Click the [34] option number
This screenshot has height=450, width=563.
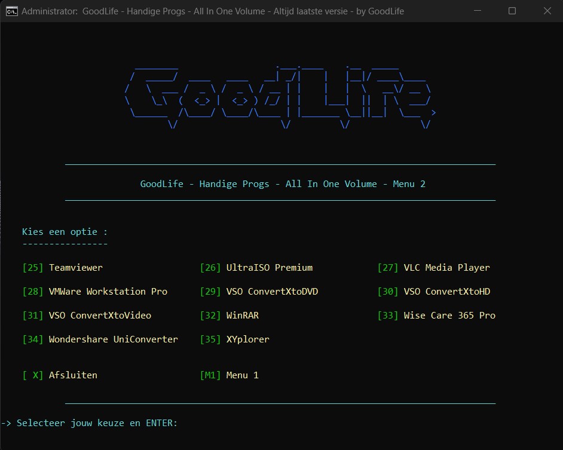tap(33, 339)
